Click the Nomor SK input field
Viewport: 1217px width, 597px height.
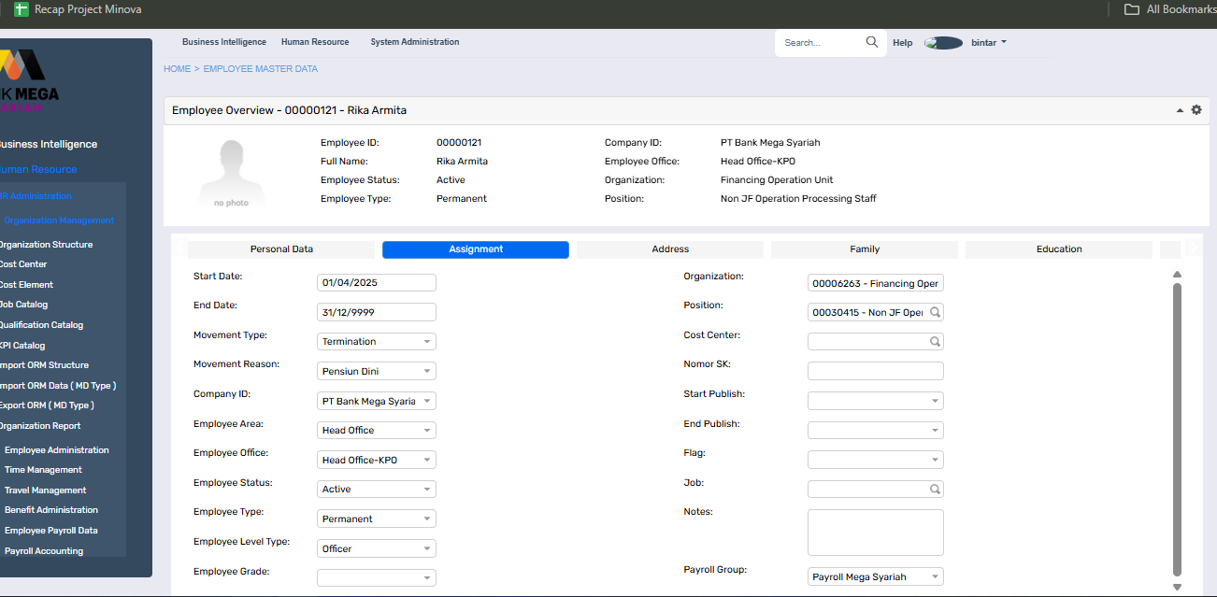tap(876, 372)
